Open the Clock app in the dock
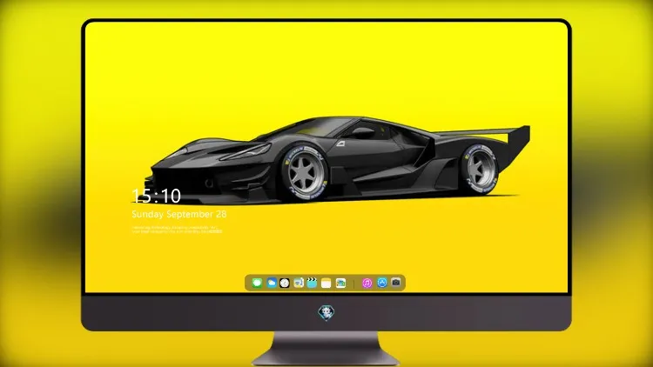This screenshot has height=367, width=653. coord(285,283)
